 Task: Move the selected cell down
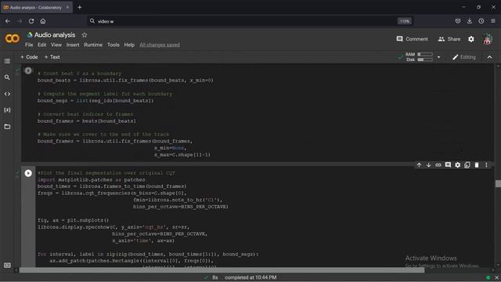point(428,165)
